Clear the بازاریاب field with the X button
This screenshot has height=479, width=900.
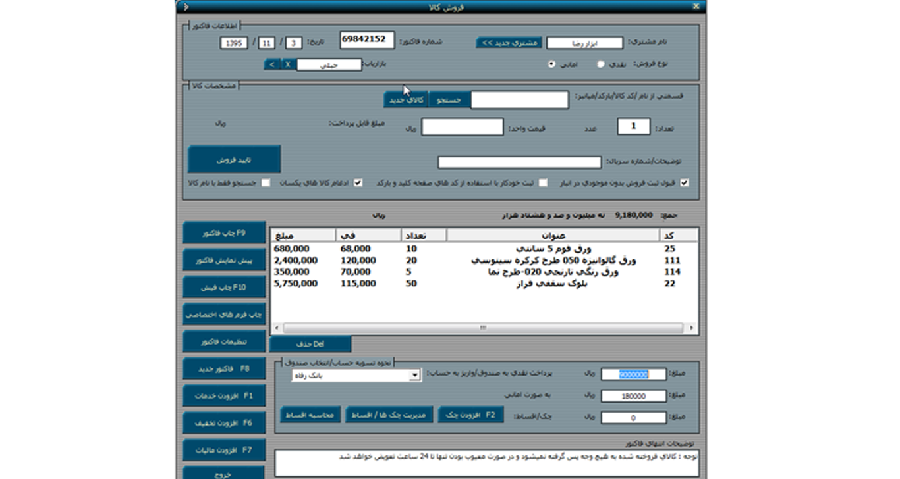click(286, 64)
